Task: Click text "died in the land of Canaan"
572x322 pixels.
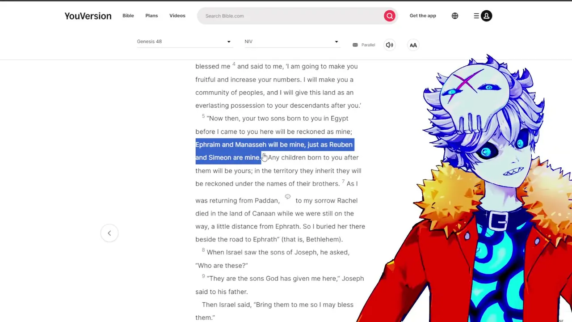Action: click(x=235, y=213)
